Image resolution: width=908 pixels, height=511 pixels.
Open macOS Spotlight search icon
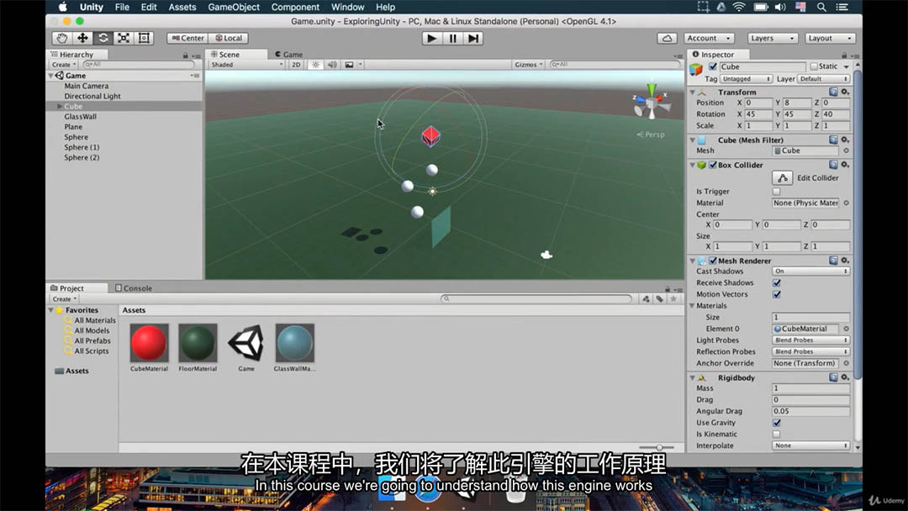(x=821, y=7)
